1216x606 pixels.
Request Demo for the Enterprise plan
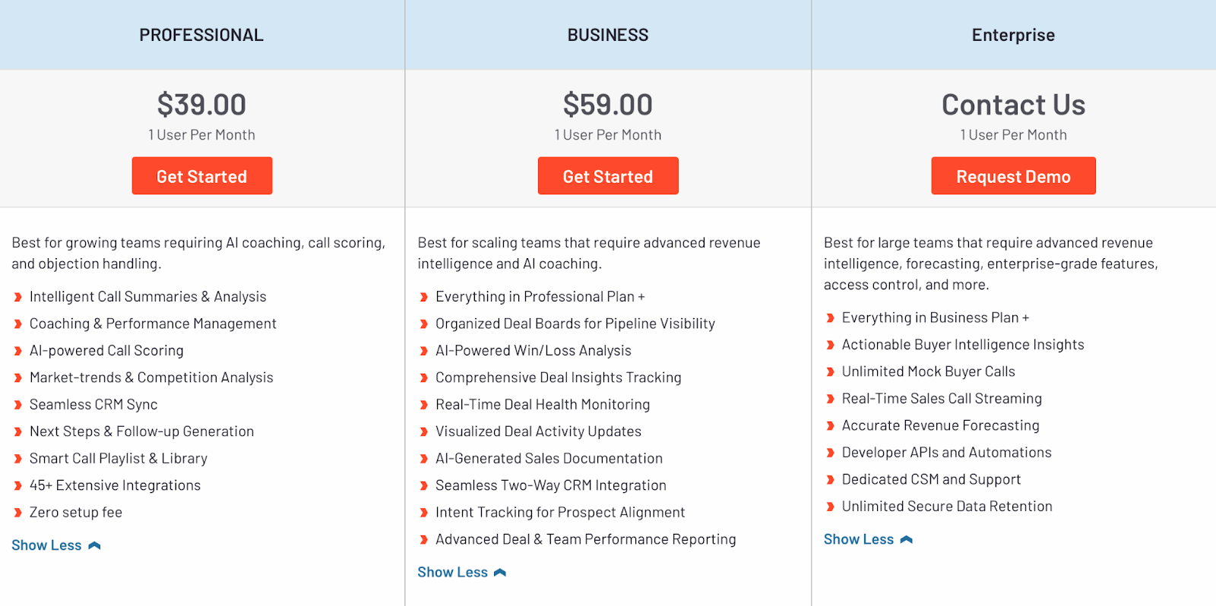(1013, 176)
